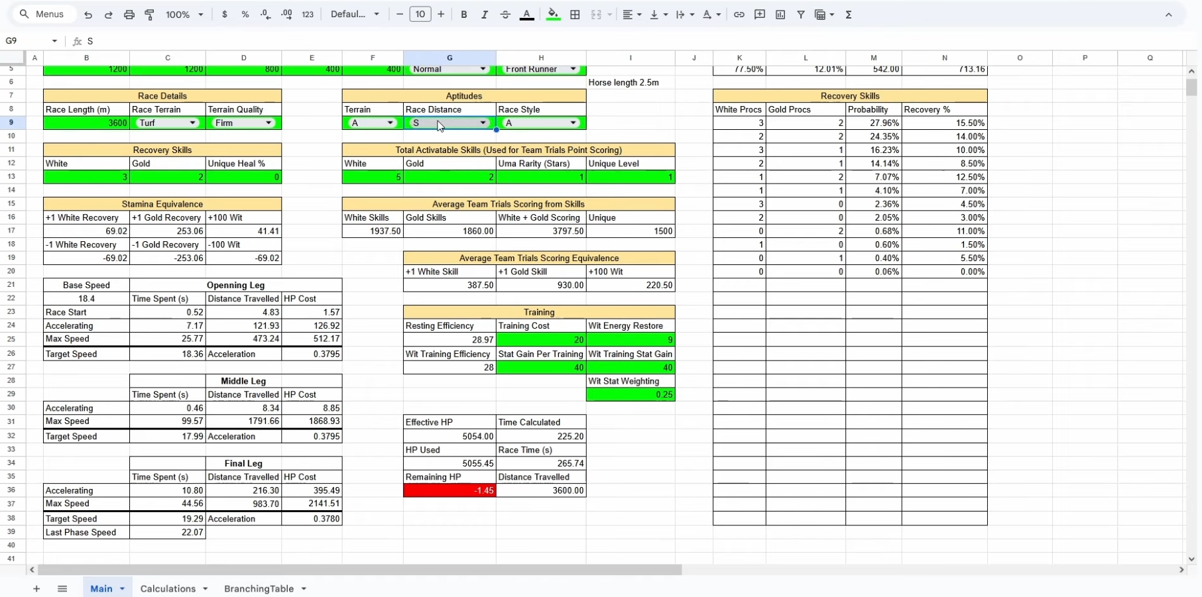Toggle bold formatting

click(464, 15)
